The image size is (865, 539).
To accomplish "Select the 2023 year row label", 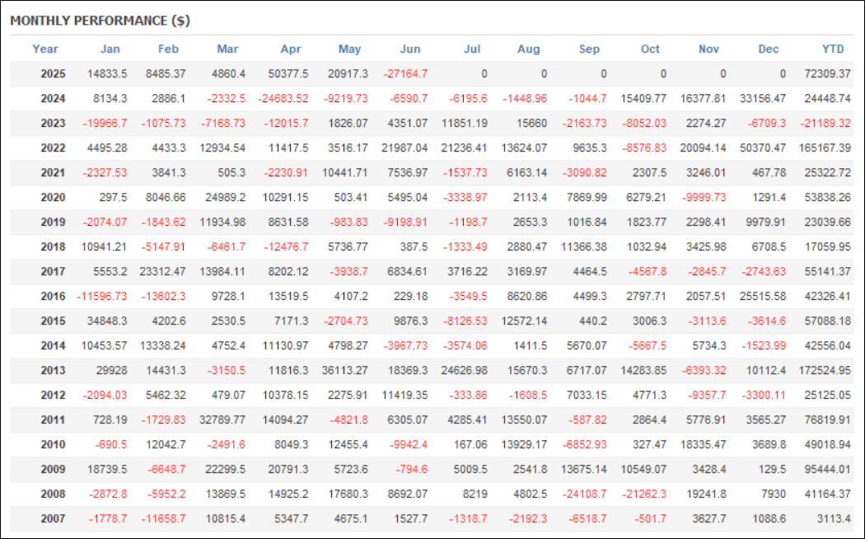I will 53,123.
